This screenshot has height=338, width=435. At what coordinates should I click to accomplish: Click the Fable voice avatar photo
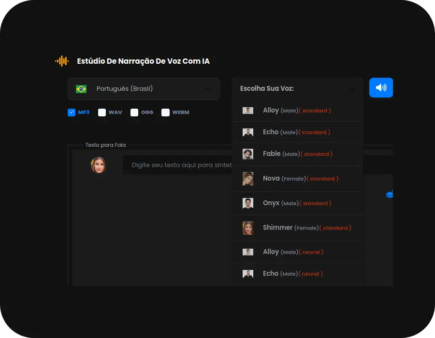(x=248, y=154)
